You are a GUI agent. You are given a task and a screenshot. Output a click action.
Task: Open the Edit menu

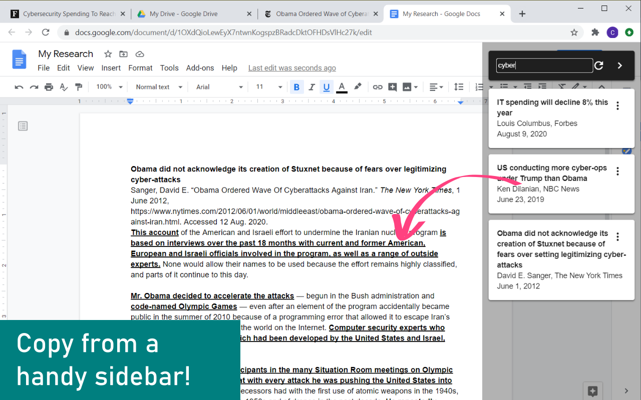click(x=64, y=68)
